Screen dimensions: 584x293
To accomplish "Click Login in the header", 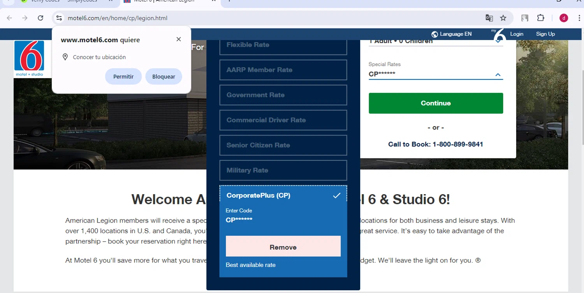I will pyautogui.click(x=517, y=34).
